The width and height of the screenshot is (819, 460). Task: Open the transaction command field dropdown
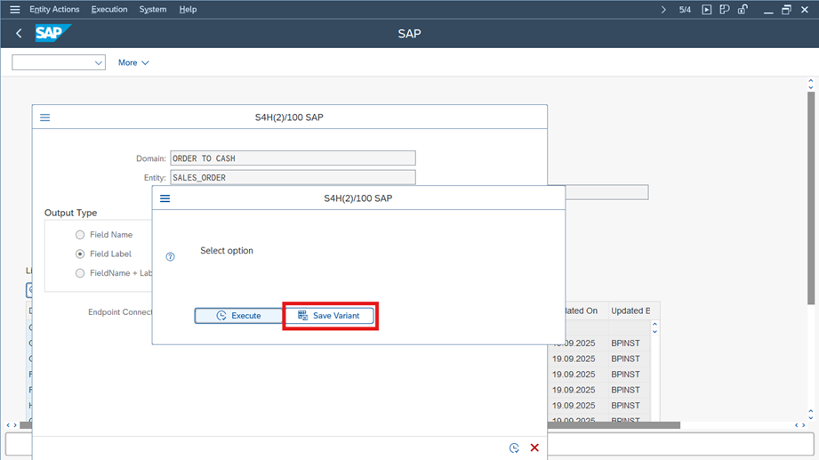(x=98, y=63)
